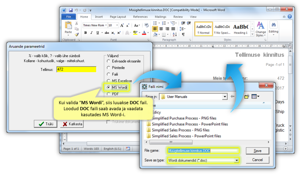
Task: Click the Sort icon in Paragraph group
Action: coord(174,35)
